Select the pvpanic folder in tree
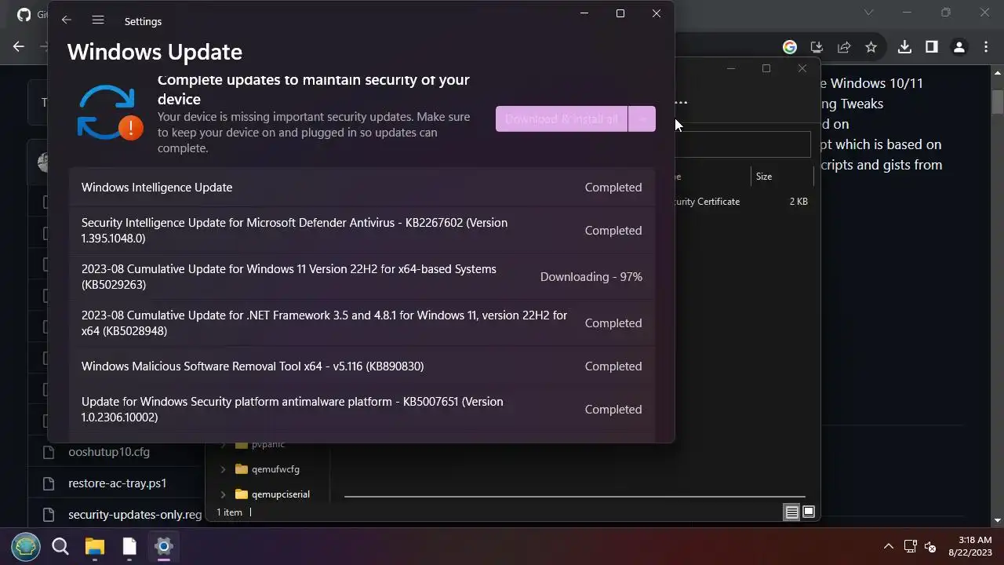1004x565 pixels. (260, 444)
